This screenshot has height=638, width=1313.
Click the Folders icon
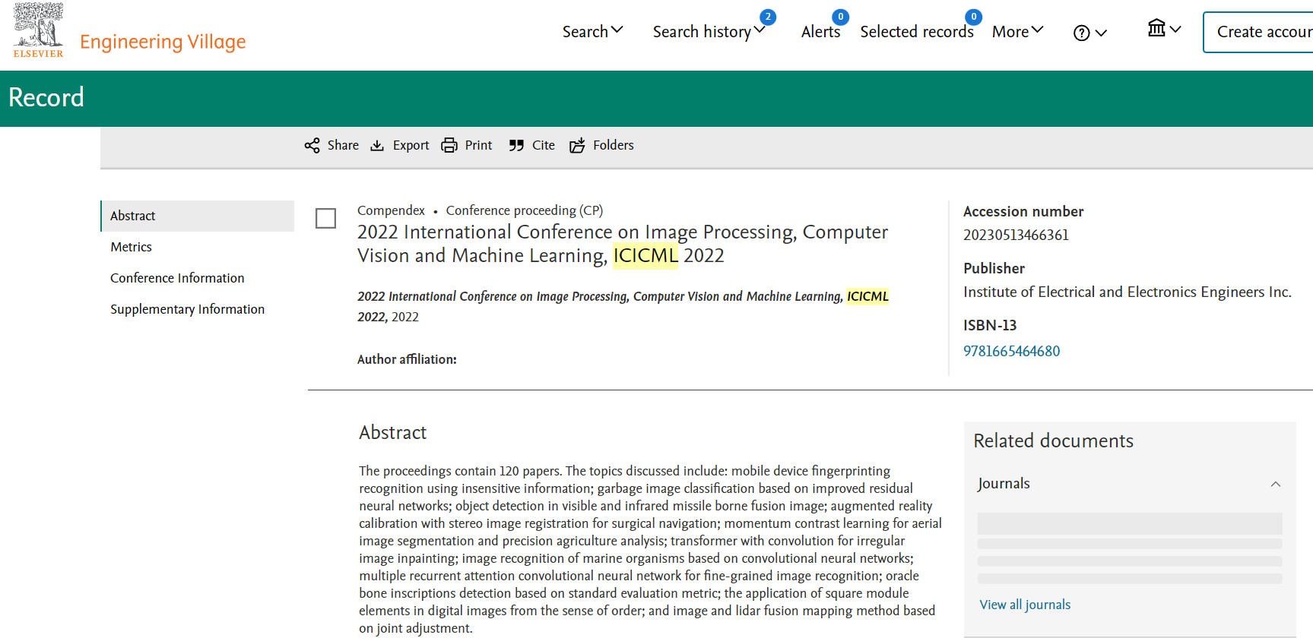[577, 145]
